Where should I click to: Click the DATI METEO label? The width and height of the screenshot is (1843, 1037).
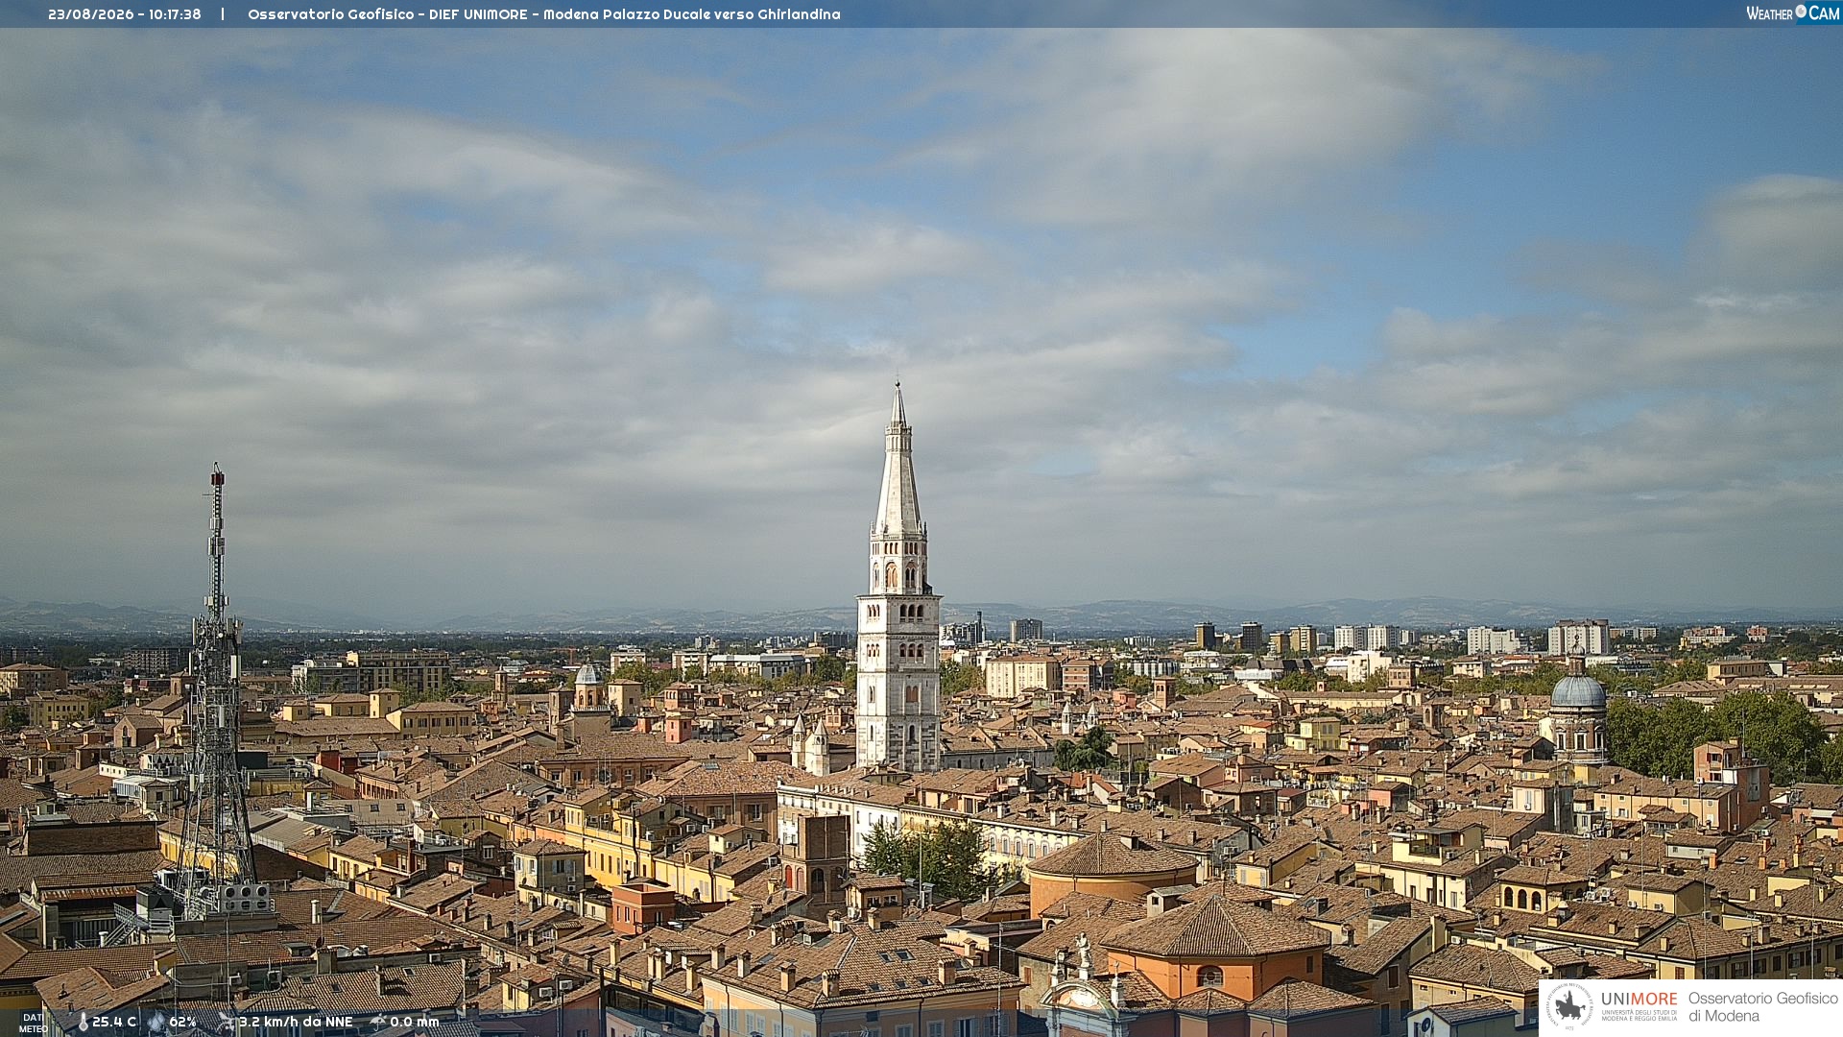(33, 1024)
